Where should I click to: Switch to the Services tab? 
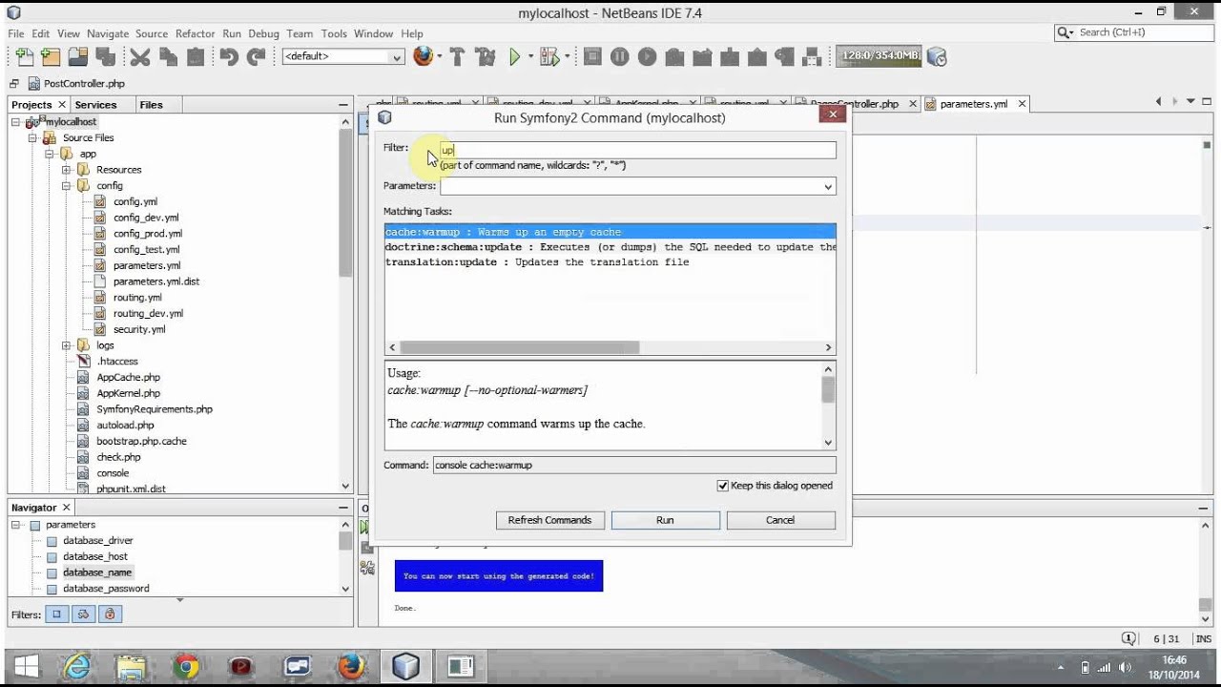(95, 105)
